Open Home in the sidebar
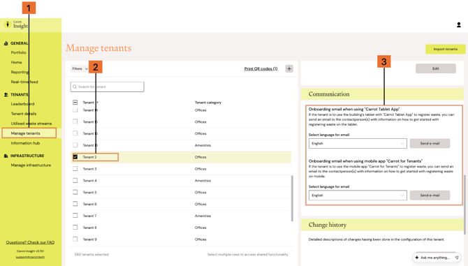This screenshot has height=266, width=468. coord(17,62)
